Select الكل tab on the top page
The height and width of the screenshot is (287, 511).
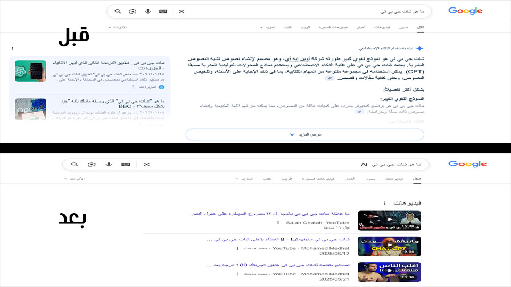pyautogui.click(x=421, y=27)
